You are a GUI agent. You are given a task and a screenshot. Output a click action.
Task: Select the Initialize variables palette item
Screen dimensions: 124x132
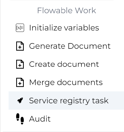pos(66,28)
